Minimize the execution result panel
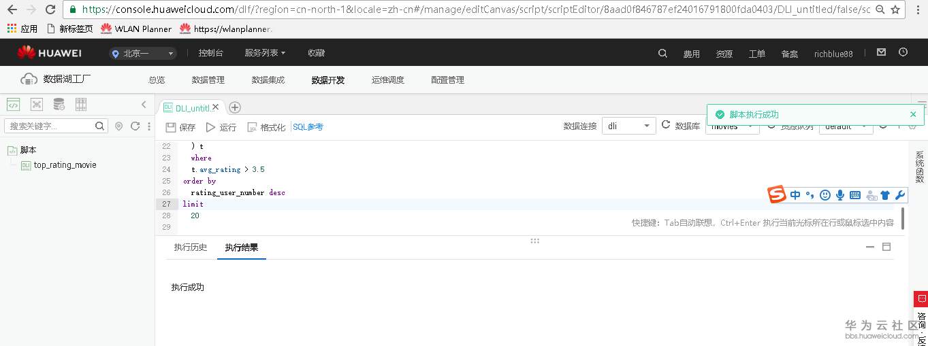Screen dimensions: 928x346 click(870, 247)
